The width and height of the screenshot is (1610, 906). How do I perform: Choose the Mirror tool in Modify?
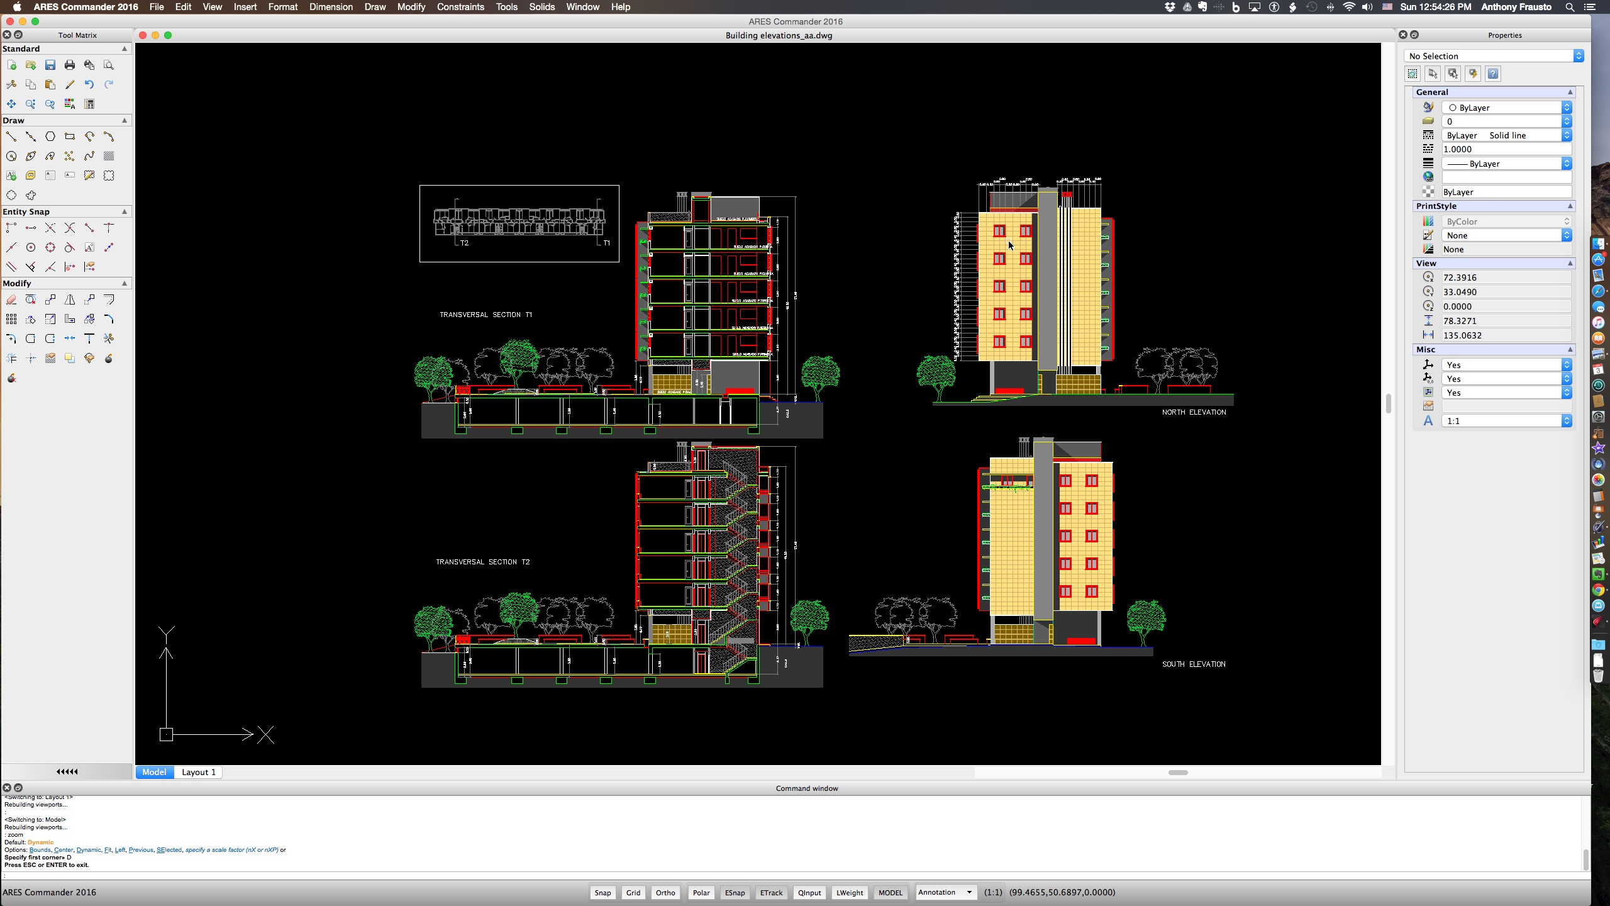tap(70, 300)
